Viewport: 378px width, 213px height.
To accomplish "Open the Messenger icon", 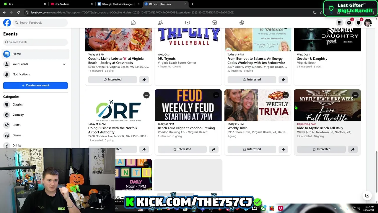I will point(349,23).
